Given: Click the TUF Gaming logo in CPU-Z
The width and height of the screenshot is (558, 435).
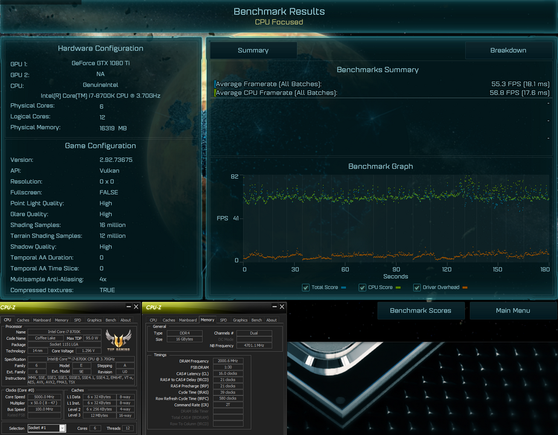Looking at the screenshot, I should (x=118, y=340).
